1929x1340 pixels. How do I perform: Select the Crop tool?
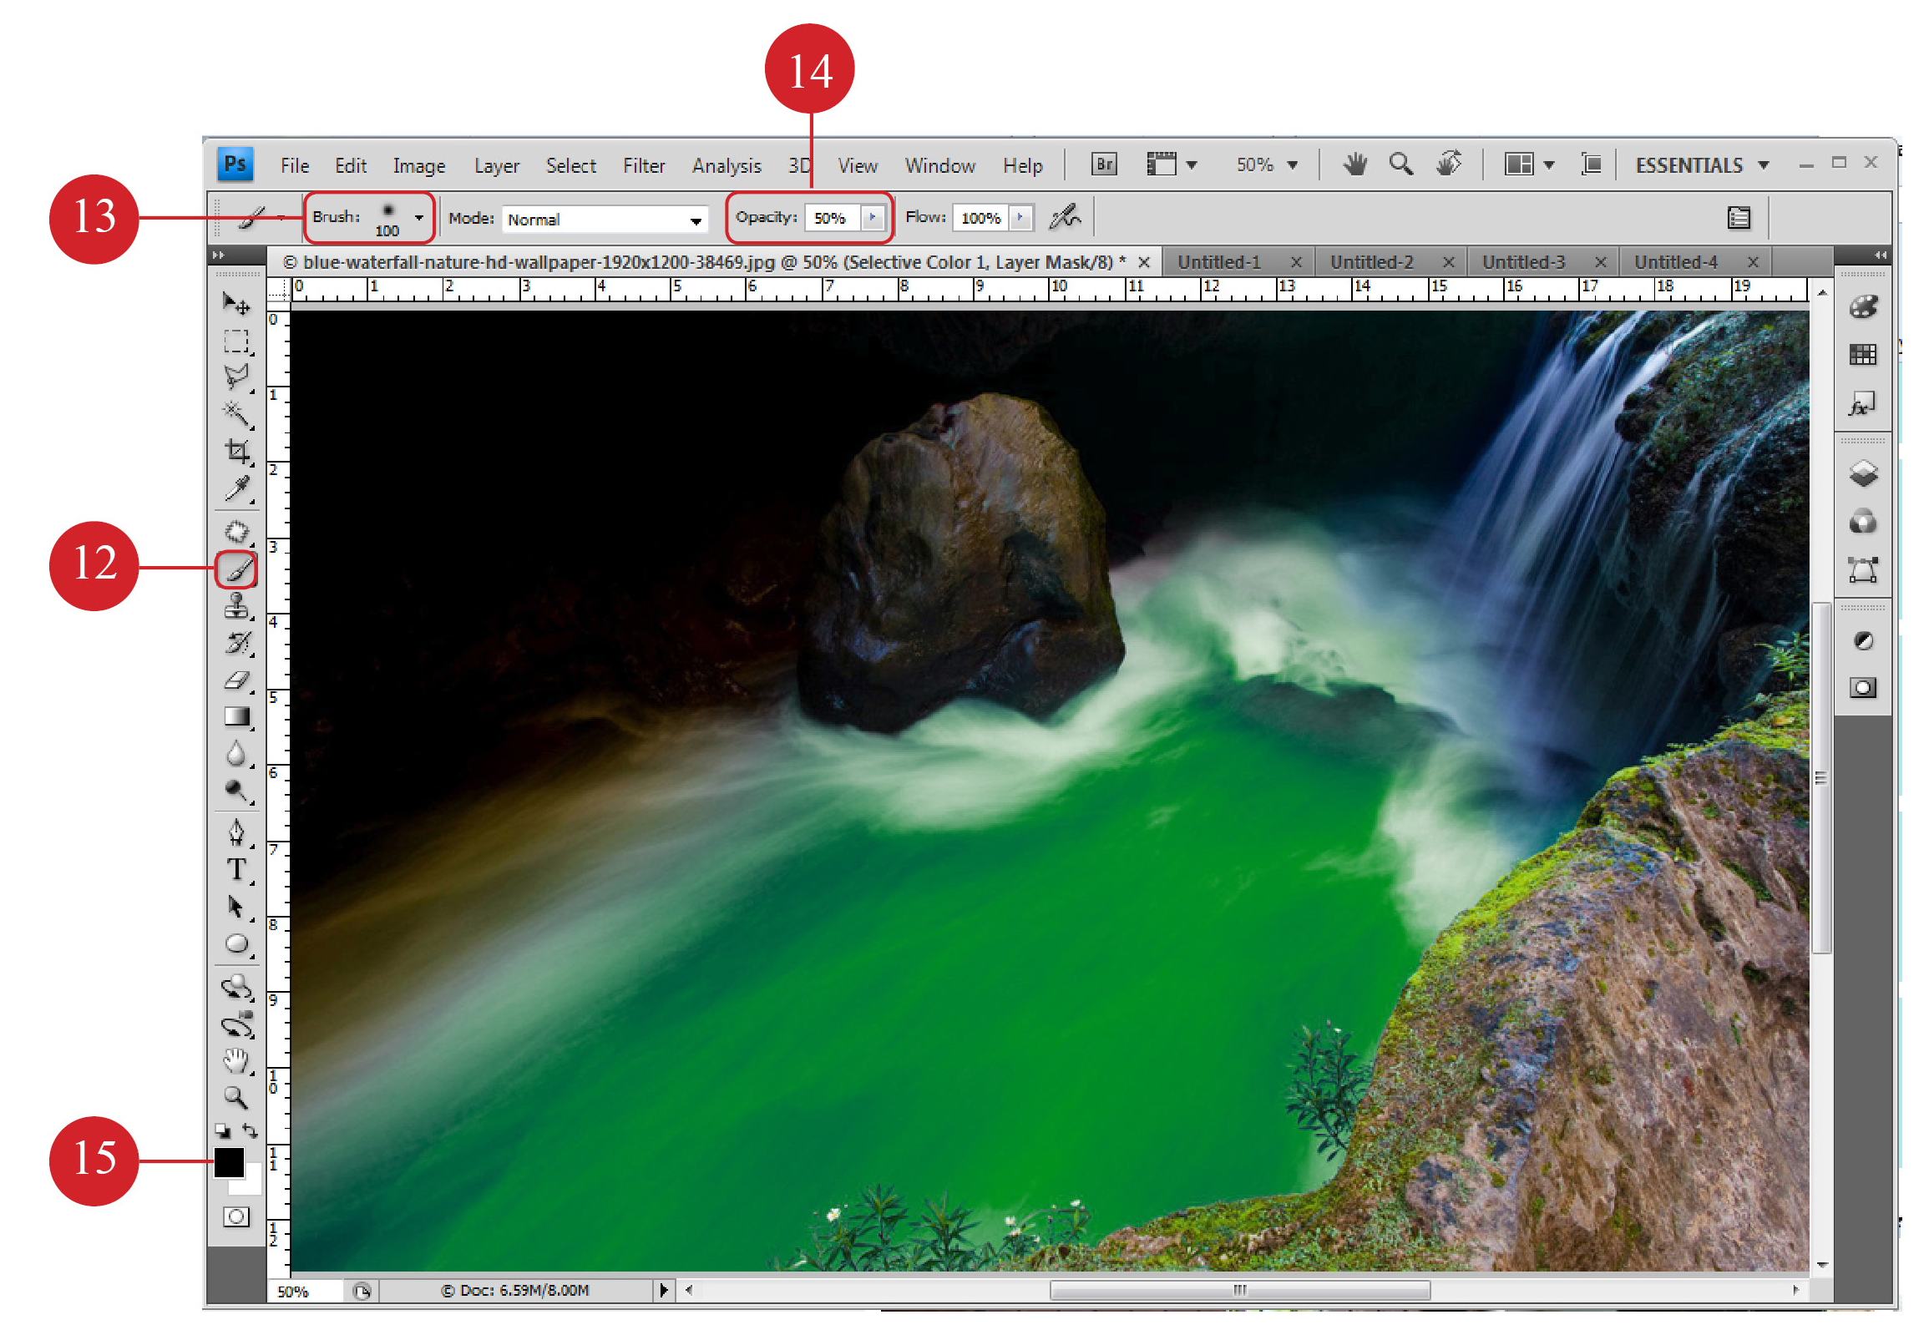[237, 452]
